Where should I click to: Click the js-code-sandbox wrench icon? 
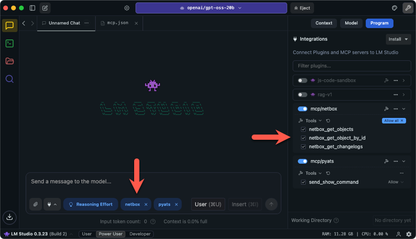[x=386, y=81]
